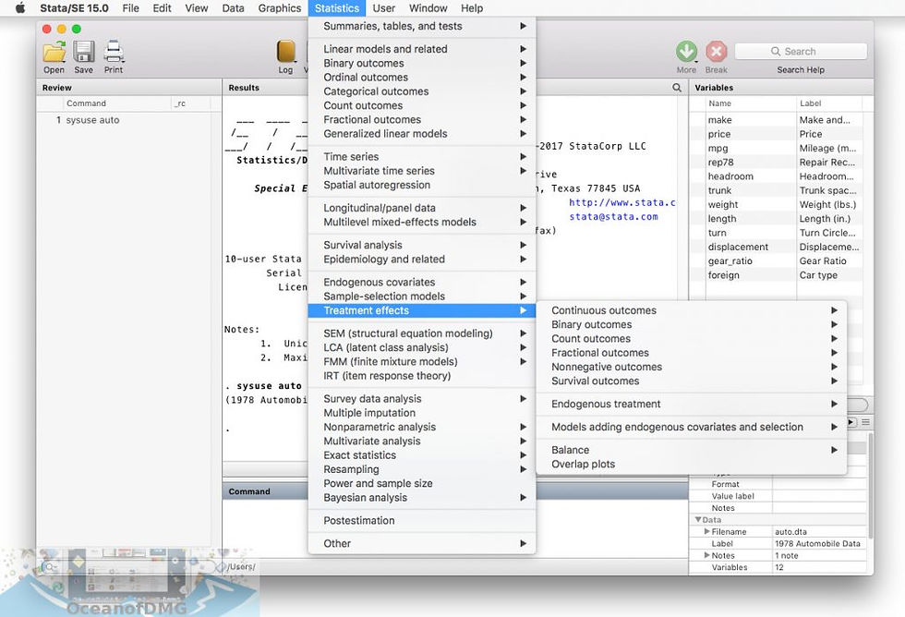
Task: Choose Count outcomes in Treatment effects submenu
Action: click(692, 338)
